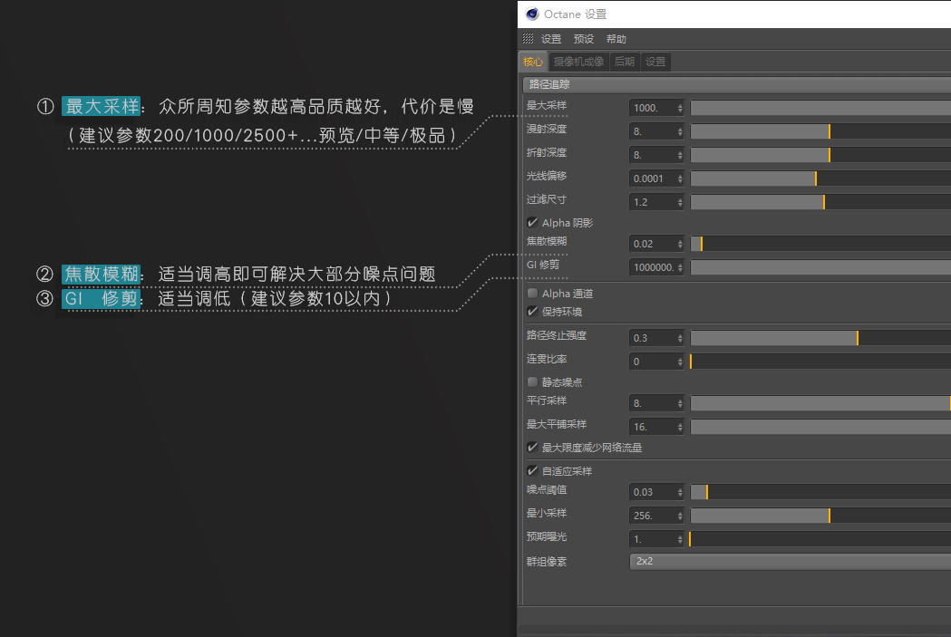This screenshot has height=637, width=951.
Task: Open the 设置 menu
Action: click(x=551, y=39)
